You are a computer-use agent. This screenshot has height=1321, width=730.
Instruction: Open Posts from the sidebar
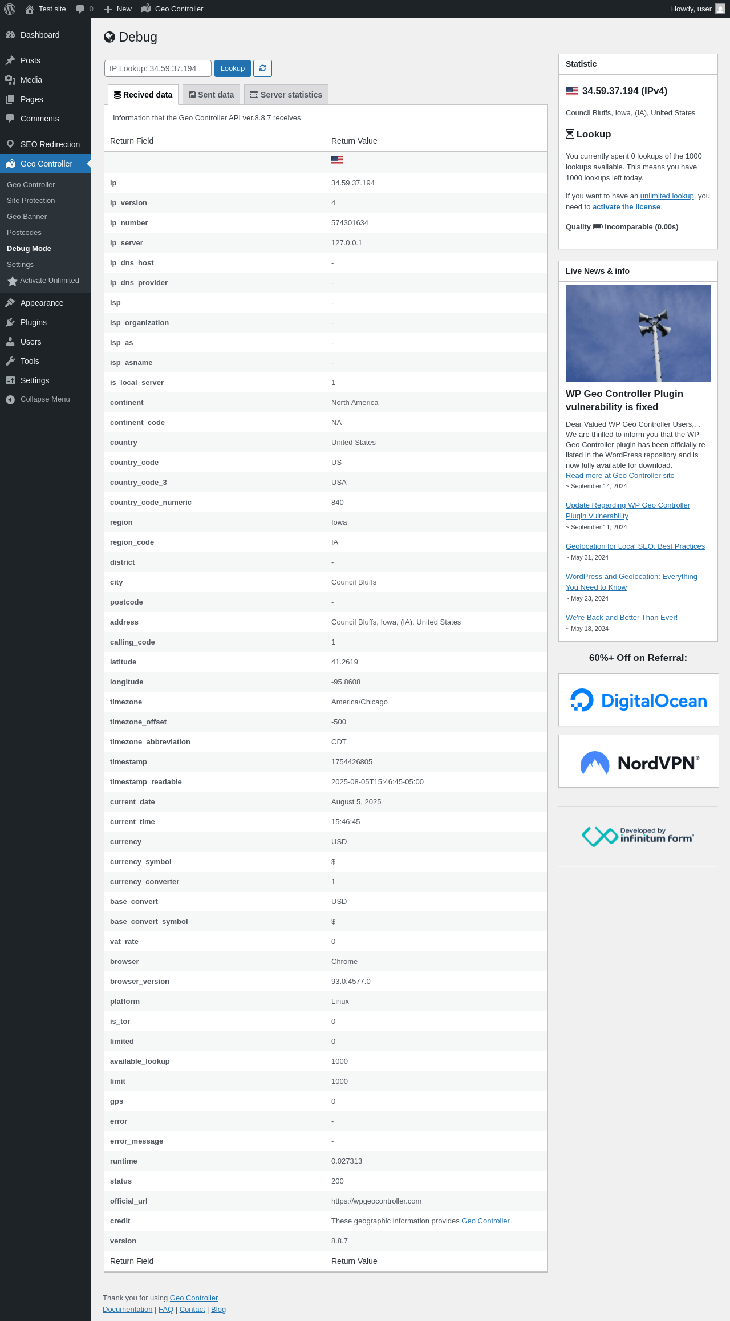point(46,60)
